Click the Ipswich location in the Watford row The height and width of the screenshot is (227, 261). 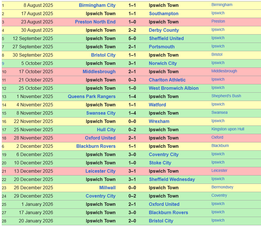click(x=218, y=104)
